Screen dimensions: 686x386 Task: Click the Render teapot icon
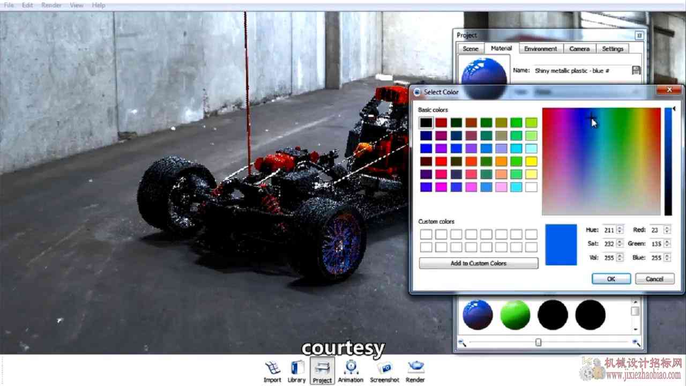pyautogui.click(x=415, y=372)
